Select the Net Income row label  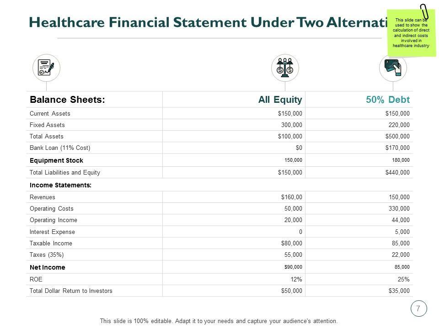tap(48, 267)
